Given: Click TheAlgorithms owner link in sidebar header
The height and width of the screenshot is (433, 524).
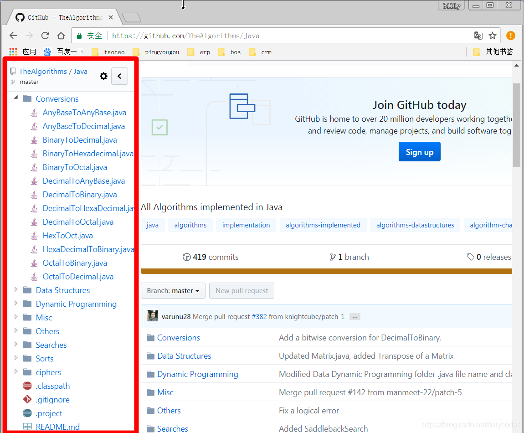Looking at the screenshot, I should (x=43, y=71).
